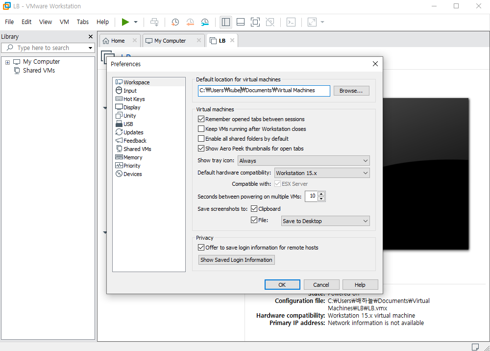Close the Library panel

click(91, 37)
